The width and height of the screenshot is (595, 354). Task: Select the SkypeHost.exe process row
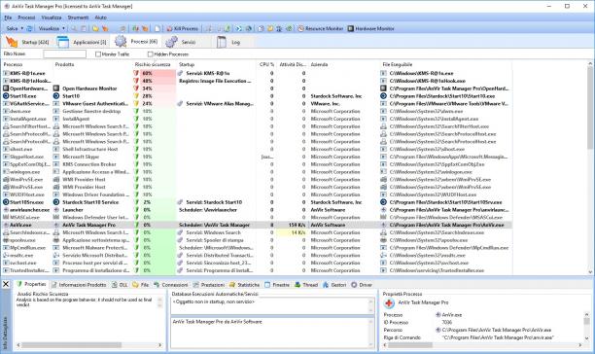point(257,157)
